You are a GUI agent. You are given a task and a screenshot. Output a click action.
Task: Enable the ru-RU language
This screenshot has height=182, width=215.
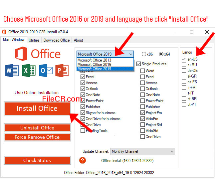click(184, 65)
